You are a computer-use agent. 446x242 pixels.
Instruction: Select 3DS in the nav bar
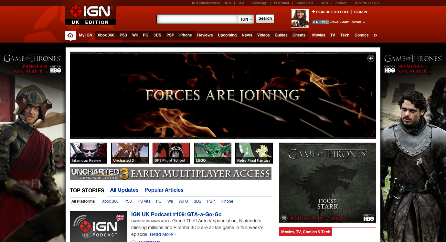[x=157, y=35]
